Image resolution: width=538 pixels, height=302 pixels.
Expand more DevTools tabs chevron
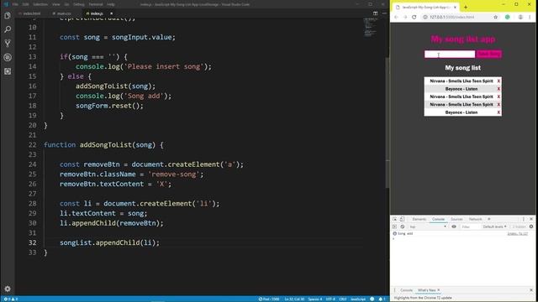(x=489, y=219)
